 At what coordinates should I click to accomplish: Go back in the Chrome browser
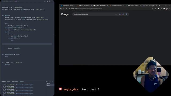tap(61, 9)
